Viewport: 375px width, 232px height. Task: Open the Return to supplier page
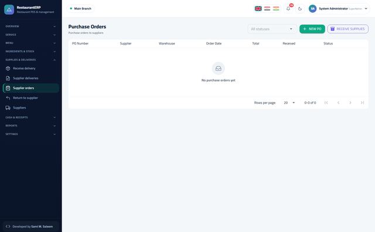30,98
